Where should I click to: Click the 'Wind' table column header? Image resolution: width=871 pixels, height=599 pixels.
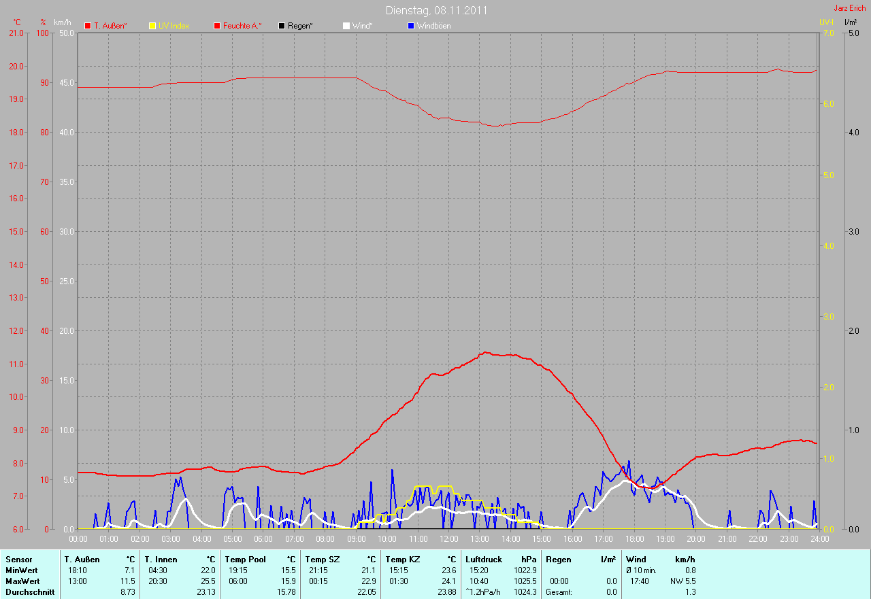tap(636, 559)
